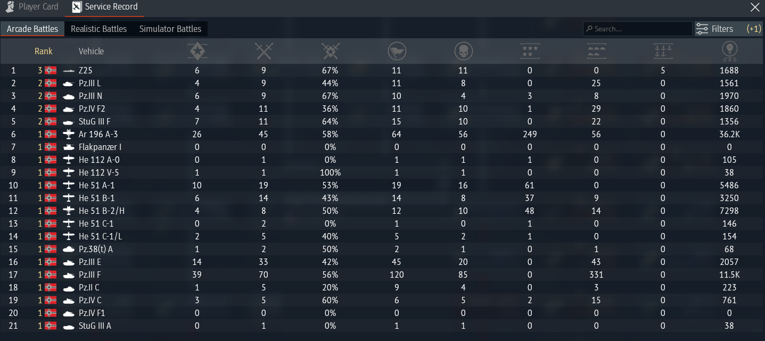Open the Filters panel
Screen dimensions: 765x341
(x=728, y=29)
